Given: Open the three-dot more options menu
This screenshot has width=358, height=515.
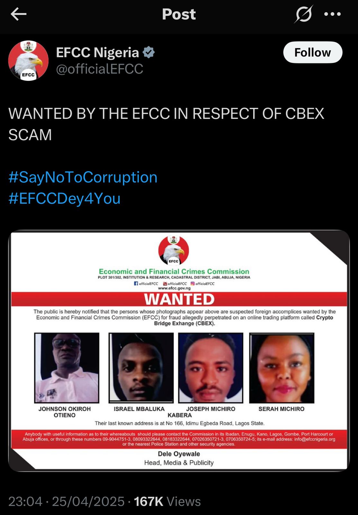Looking at the screenshot, I should click(332, 14).
